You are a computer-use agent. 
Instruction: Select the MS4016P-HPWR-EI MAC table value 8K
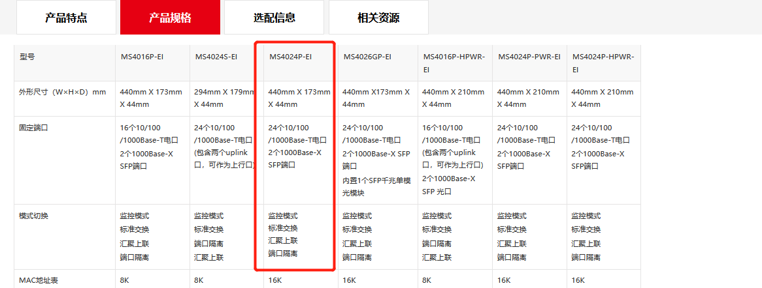[427, 280]
